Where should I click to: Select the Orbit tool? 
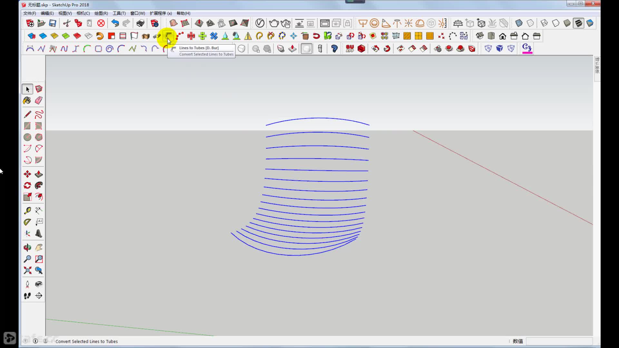pos(27,247)
